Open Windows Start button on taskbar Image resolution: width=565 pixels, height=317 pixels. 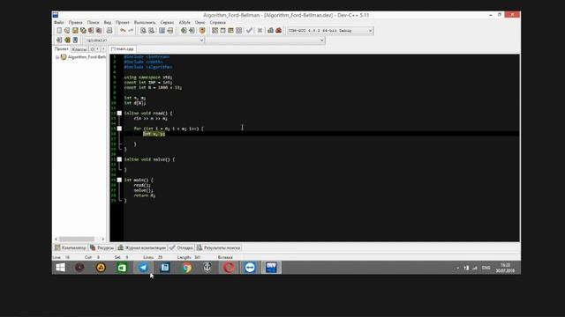[x=60, y=268]
